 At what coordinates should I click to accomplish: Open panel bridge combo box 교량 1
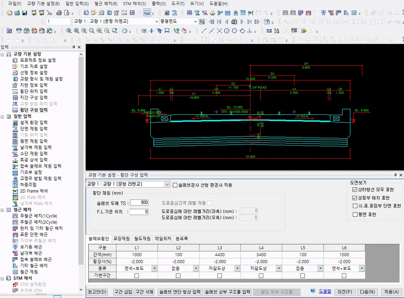(167, 184)
